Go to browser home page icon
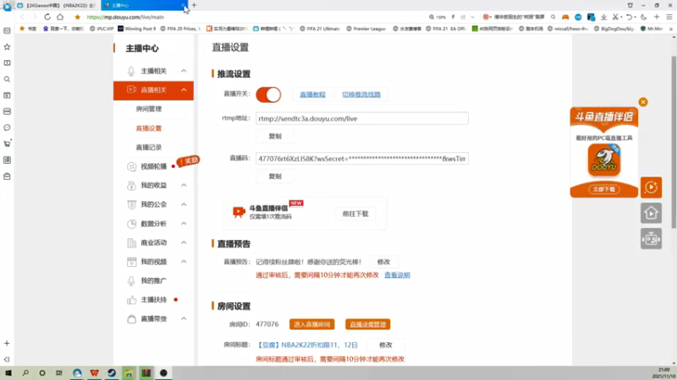 (60, 17)
